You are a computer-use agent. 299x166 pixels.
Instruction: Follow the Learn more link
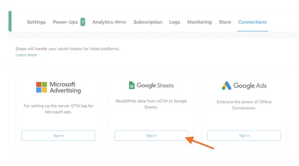[x=26, y=55]
